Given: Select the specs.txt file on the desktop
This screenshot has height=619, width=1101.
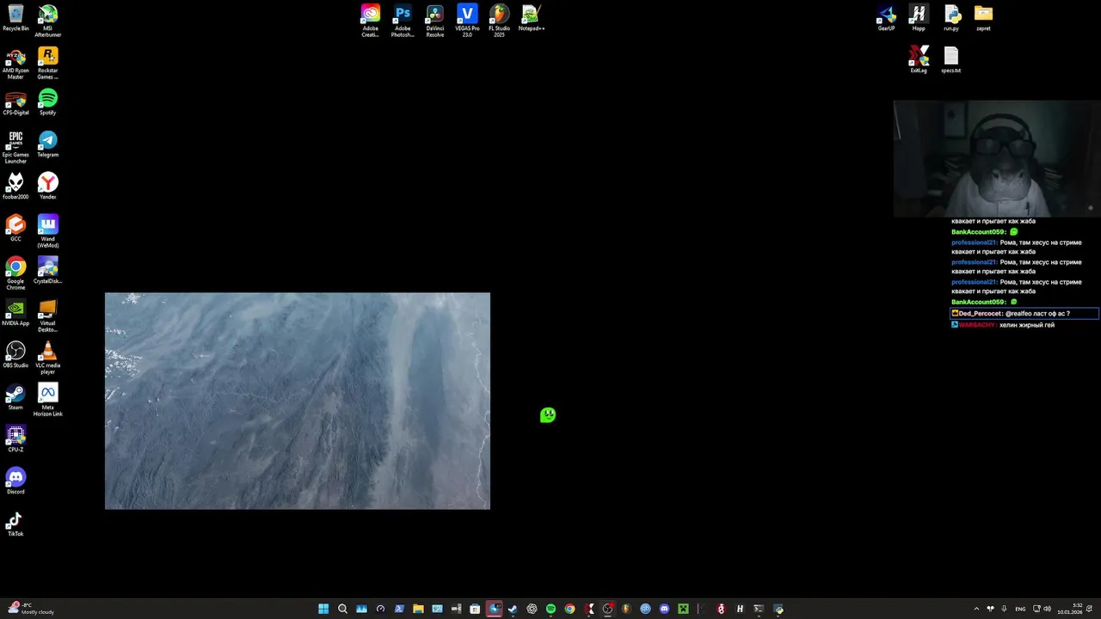Looking at the screenshot, I should click(951, 60).
